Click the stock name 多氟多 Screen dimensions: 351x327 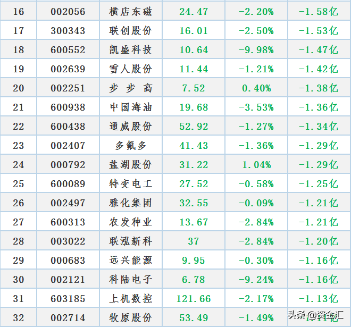point(131,146)
